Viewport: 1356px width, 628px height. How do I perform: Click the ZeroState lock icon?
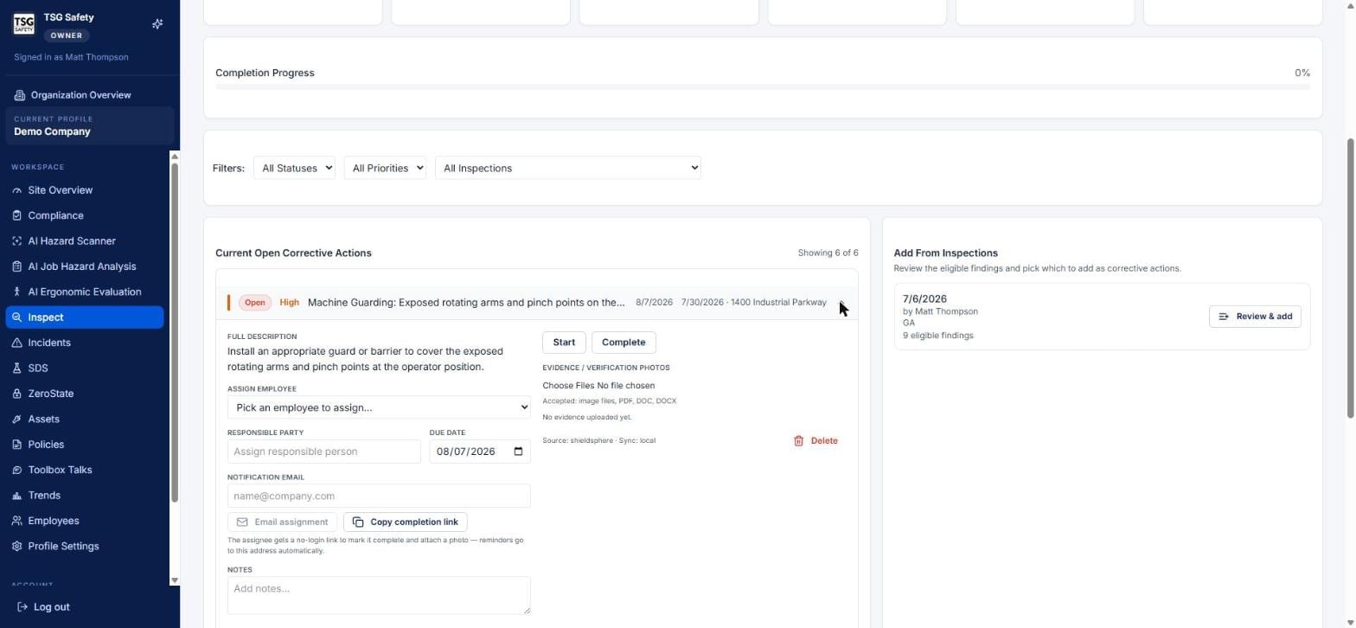(17, 394)
